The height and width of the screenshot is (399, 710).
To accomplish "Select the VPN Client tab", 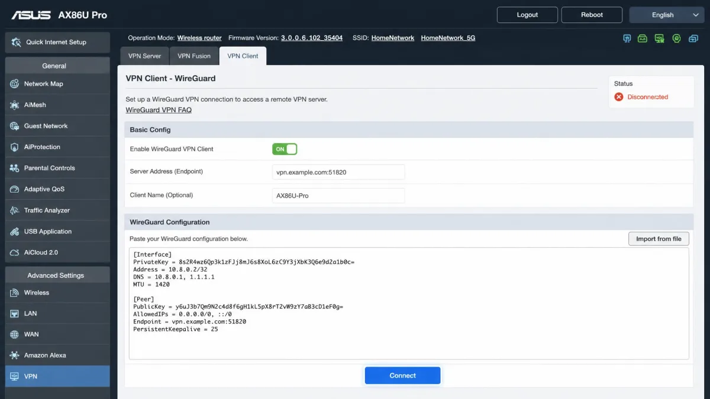I will [243, 56].
